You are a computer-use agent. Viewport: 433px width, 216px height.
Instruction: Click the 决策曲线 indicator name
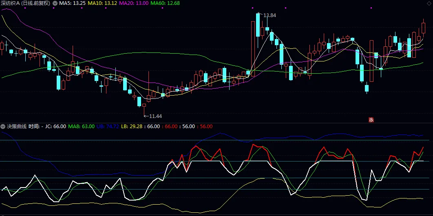[x=17, y=127]
